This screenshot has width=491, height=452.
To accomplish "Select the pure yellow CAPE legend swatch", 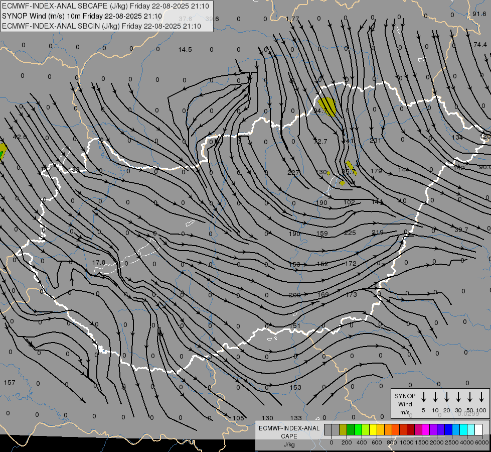I will 373,429.
